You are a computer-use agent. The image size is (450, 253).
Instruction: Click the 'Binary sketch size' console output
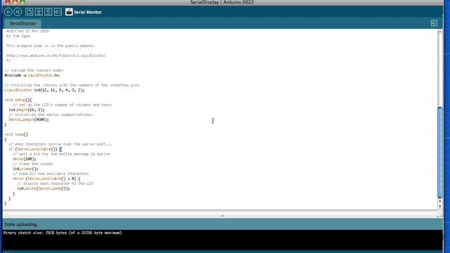(63, 233)
